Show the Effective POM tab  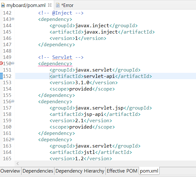point(122,171)
